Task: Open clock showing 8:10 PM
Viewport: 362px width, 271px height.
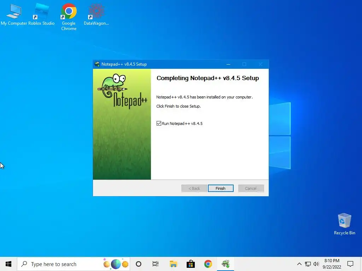Action: [x=332, y=264]
